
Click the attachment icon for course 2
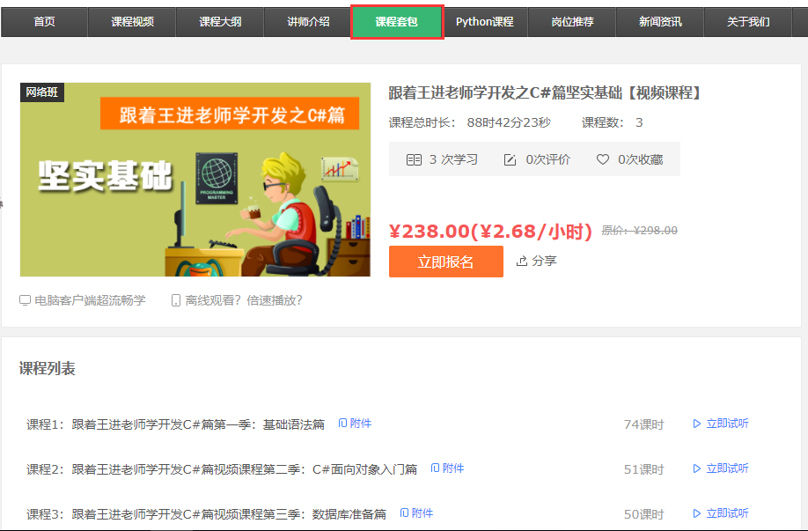point(436,468)
